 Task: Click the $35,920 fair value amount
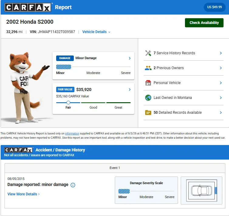point(84,89)
